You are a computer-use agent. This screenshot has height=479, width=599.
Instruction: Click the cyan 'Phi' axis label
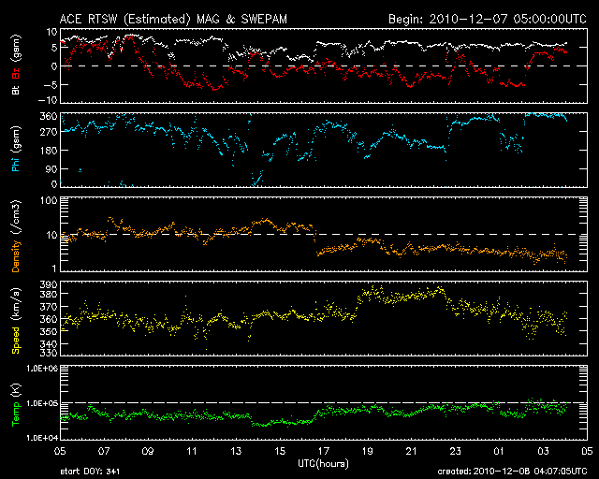tap(16, 164)
